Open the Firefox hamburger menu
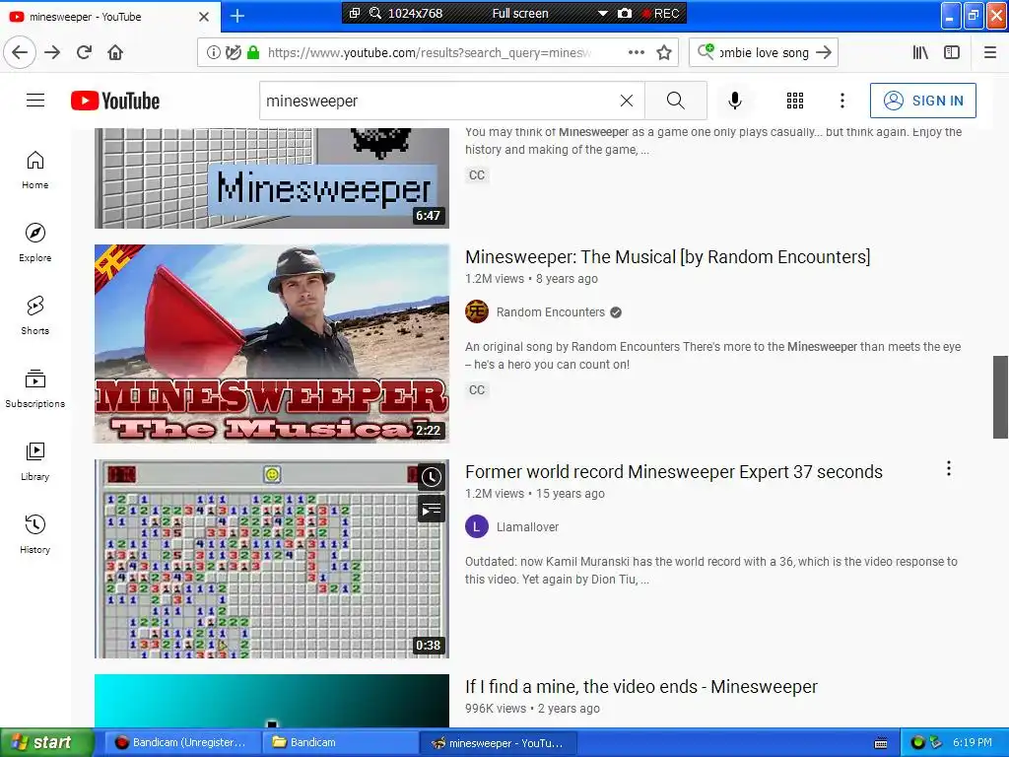This screenshot has width=1009, height=757. pyautogui.click(x=990, y=52)
